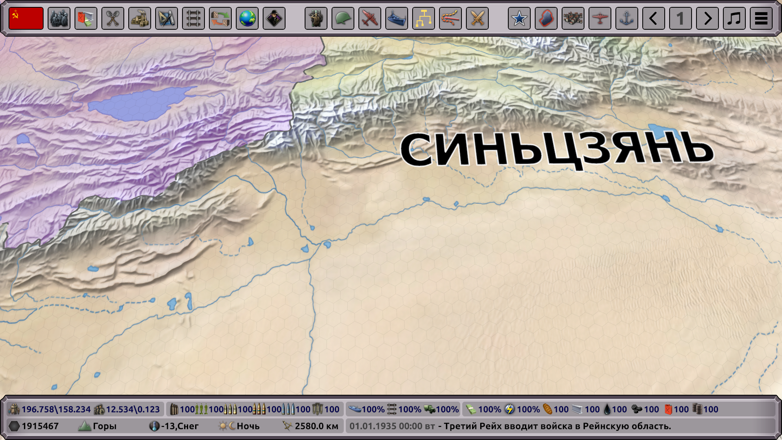Select the red bomber aircraft icon

coord(370,18)
